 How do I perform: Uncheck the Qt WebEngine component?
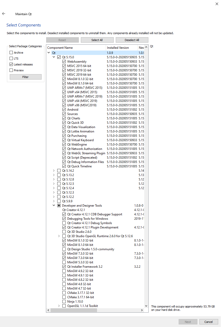(x=64, y=145)
